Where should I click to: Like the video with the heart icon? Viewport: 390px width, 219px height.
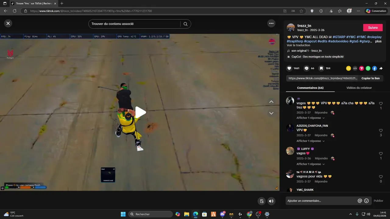(289, 68)
